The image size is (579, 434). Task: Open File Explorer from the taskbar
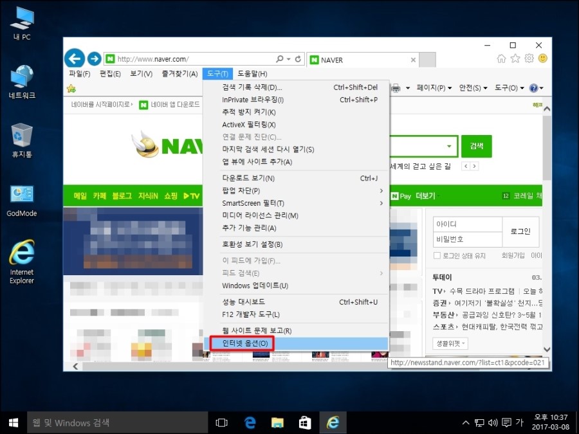point(277,422)
